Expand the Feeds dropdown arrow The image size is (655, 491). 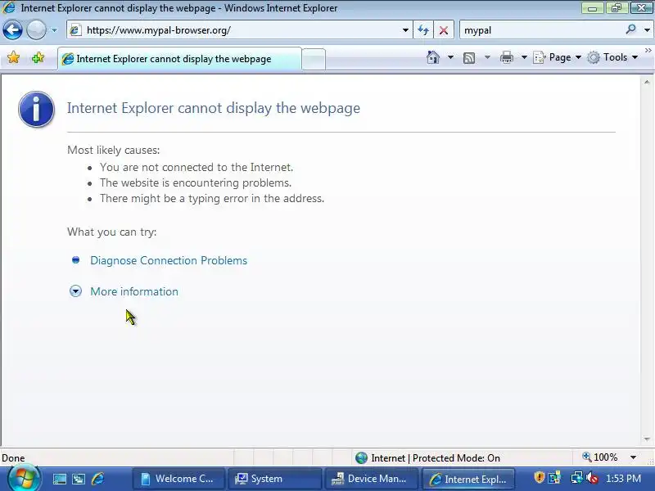(487, 57)
